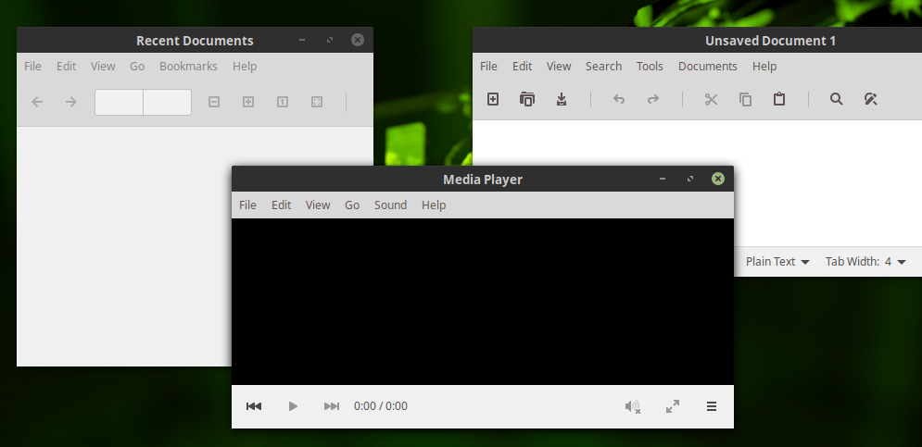Screen dimensions: 922x447
Task: Toggle mute on the volume icon
Action: (x=633, y=406)
